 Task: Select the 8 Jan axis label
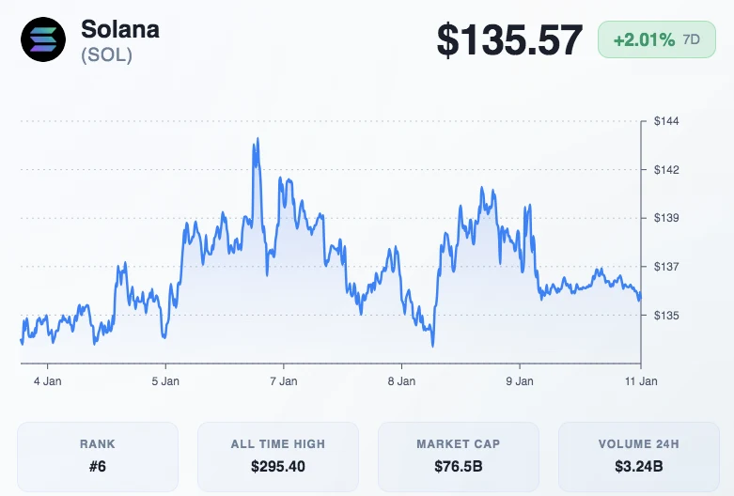coord(401,381)
